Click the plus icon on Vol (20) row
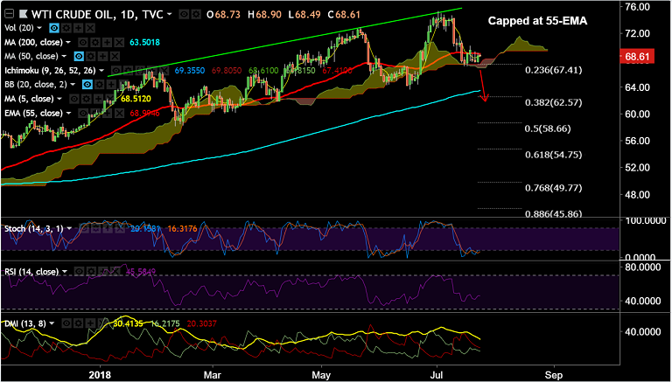Viewport: 672px width, 382px height. (79, 28)
